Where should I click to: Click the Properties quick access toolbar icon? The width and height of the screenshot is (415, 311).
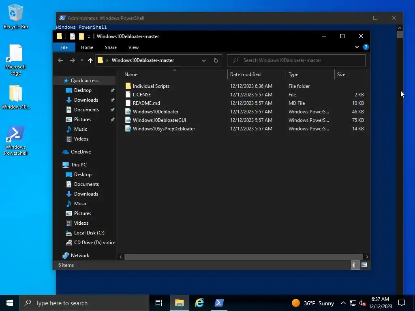(73, 36)
